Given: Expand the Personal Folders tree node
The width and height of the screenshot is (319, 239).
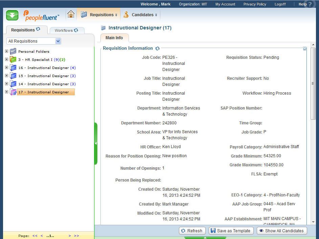Looking at the screenshot, I should click(x=6, y=51).
